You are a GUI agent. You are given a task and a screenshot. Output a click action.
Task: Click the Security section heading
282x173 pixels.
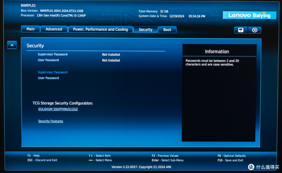pyautogui.click(x=35, y=46)
